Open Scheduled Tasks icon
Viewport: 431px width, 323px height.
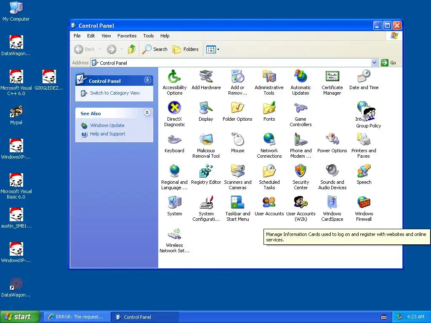tap(269, 171)
